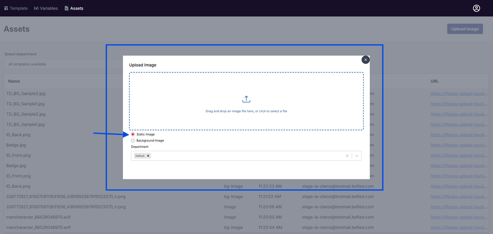Screen dimensions: 493x234
Task: Click bg-image type in the 11:20:44 AM row
Action: (x=233, y=227)
